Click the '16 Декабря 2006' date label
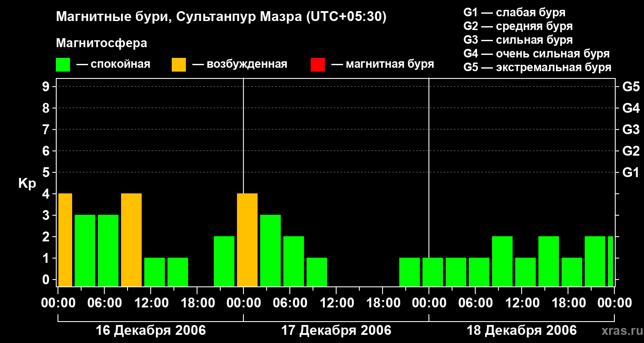Viewport: 644px width, 343px height. click(151, 331)
